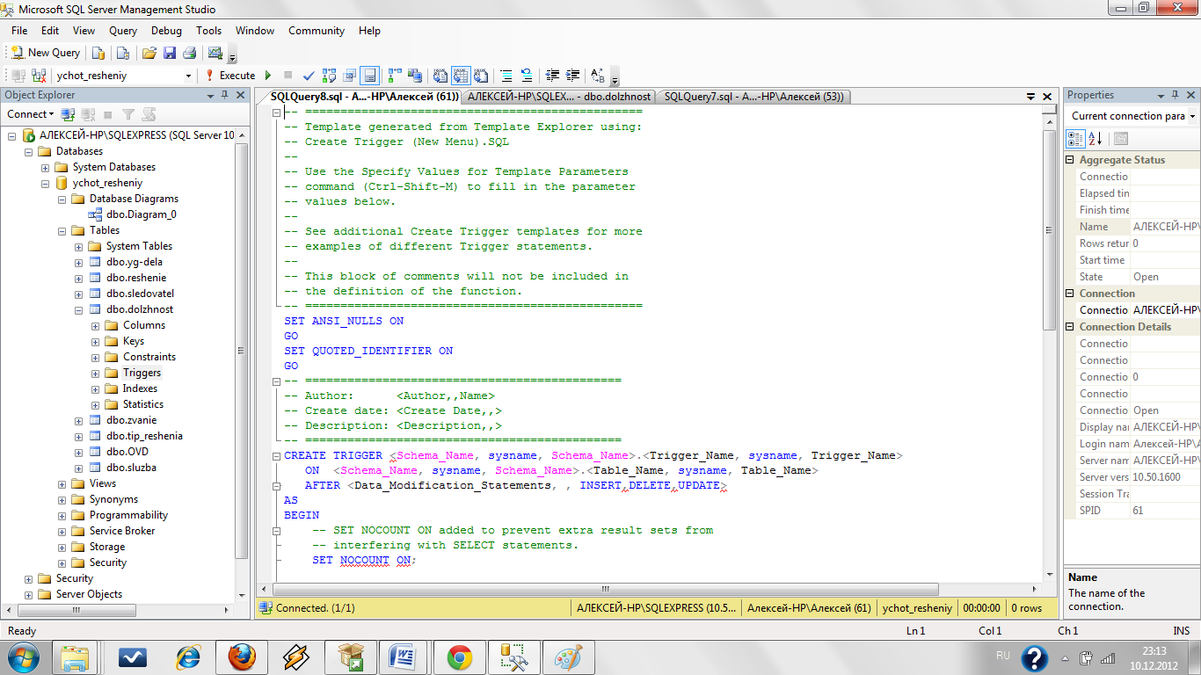Specify values for template parameters icon
Viewport: 1201px width, 675px height.
(597, 76)
